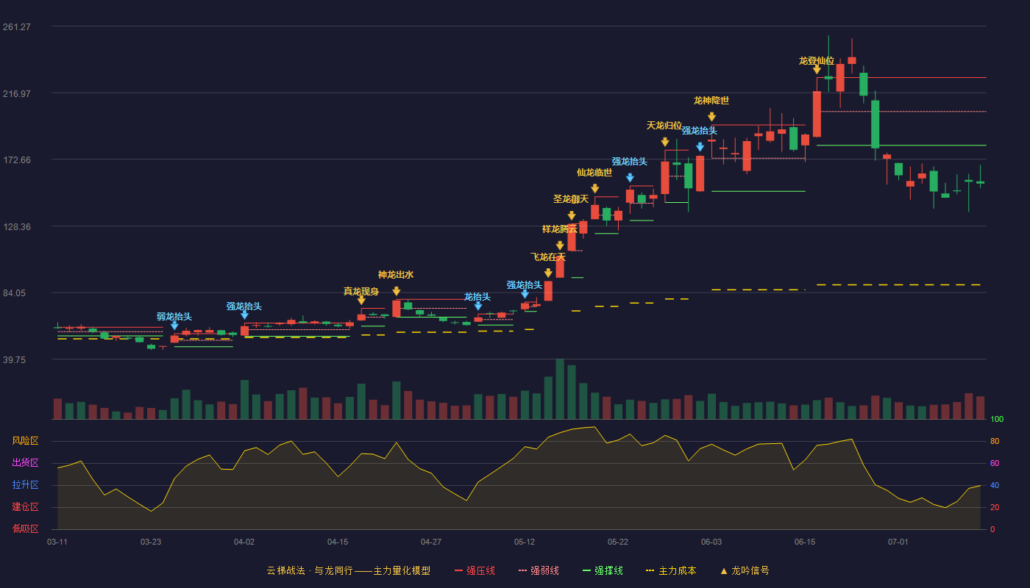Click the 建仓区 zone label
This screenshot has width=1030, height=588.
click(x=25, y=507)
